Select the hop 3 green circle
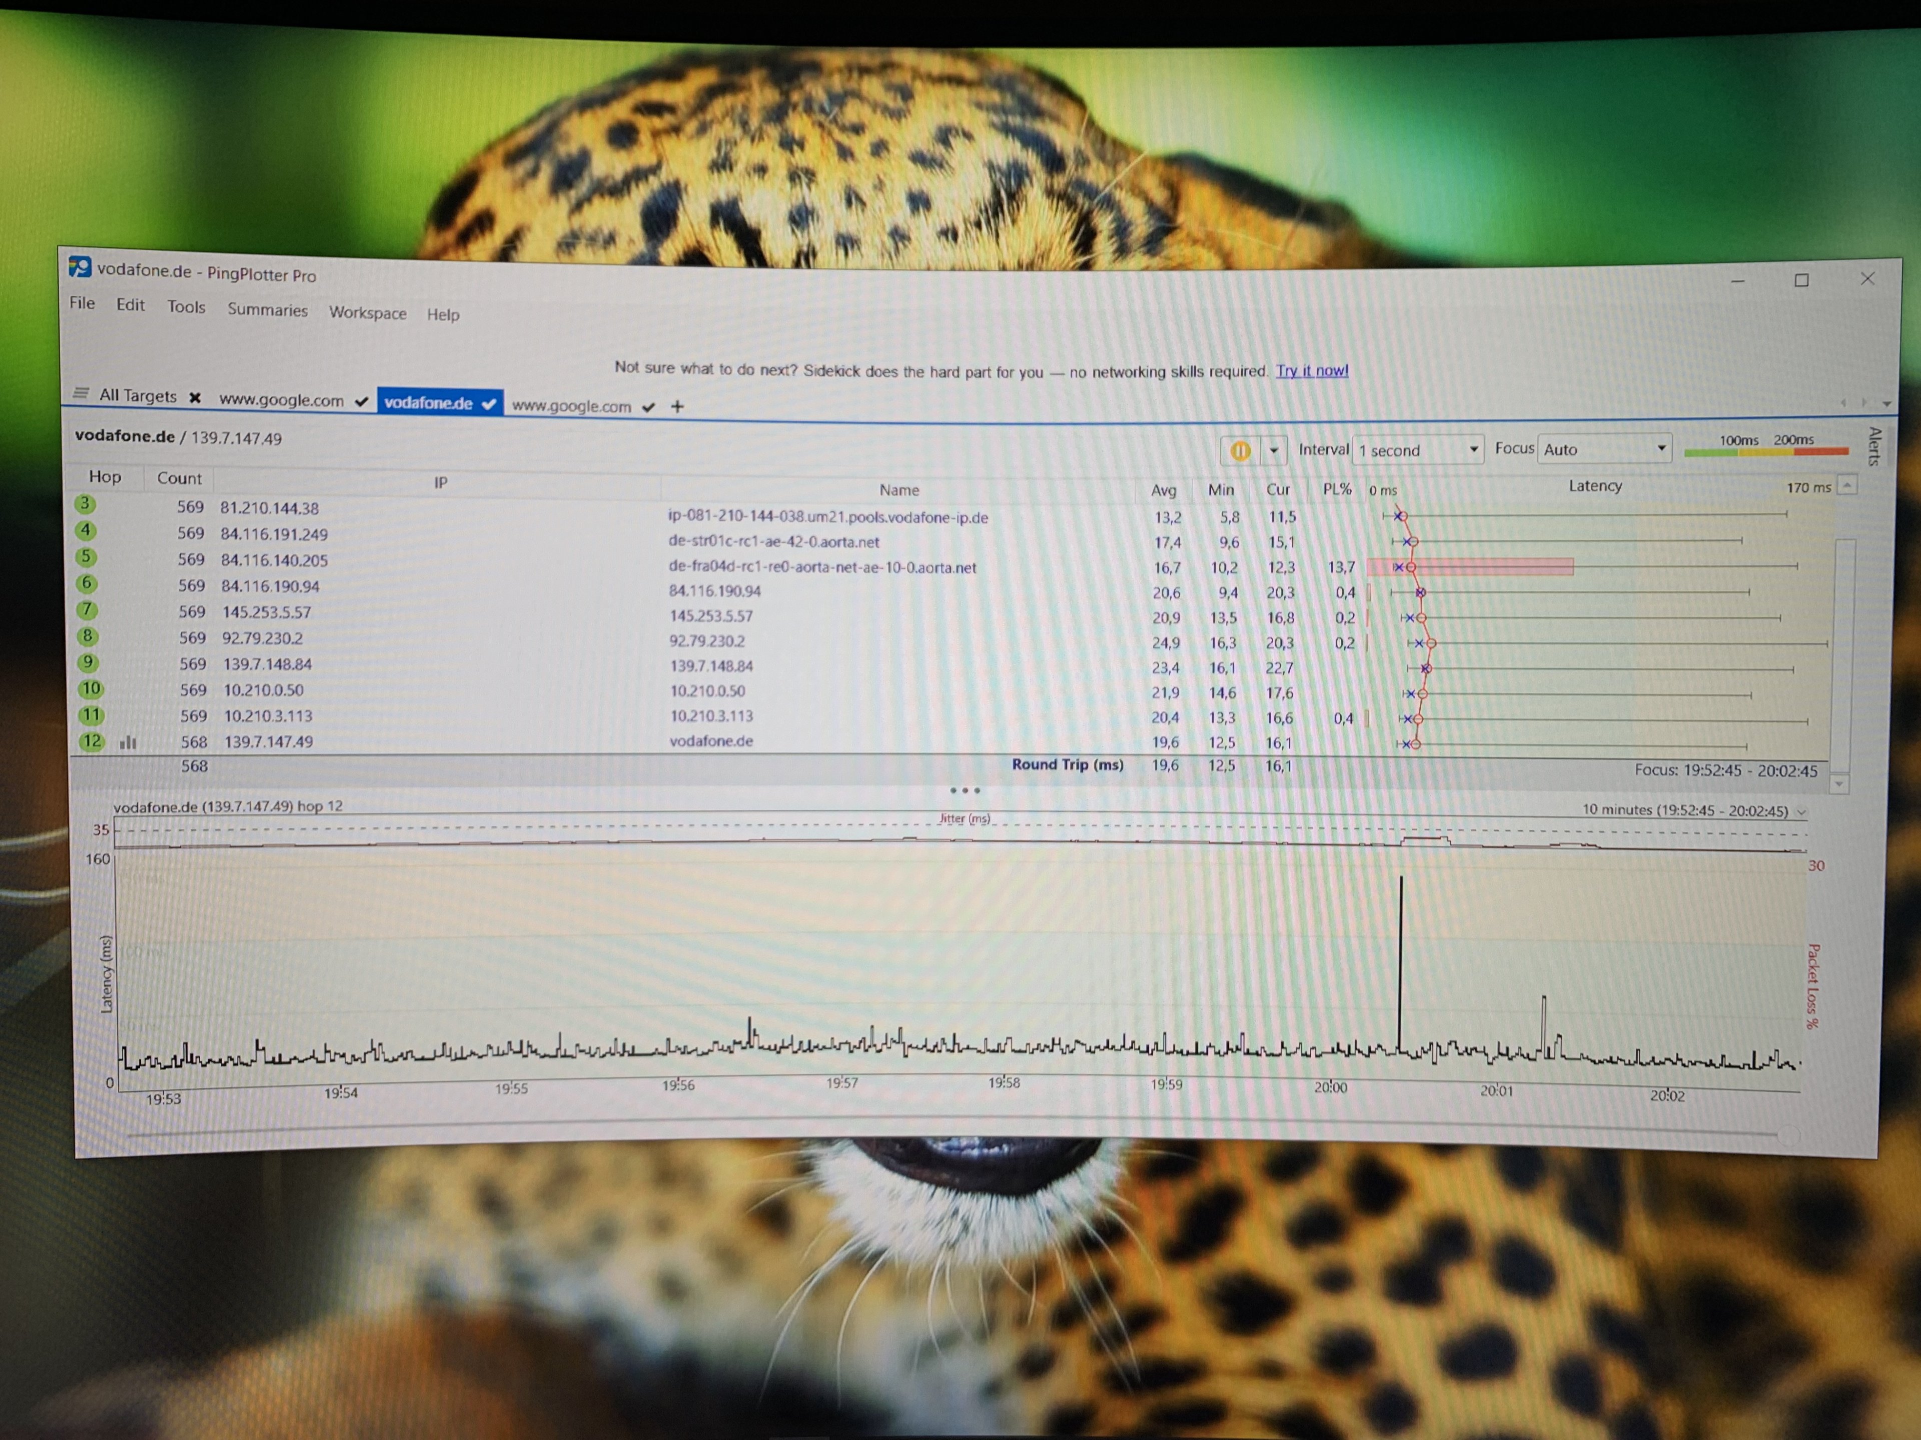 (85, 503)
